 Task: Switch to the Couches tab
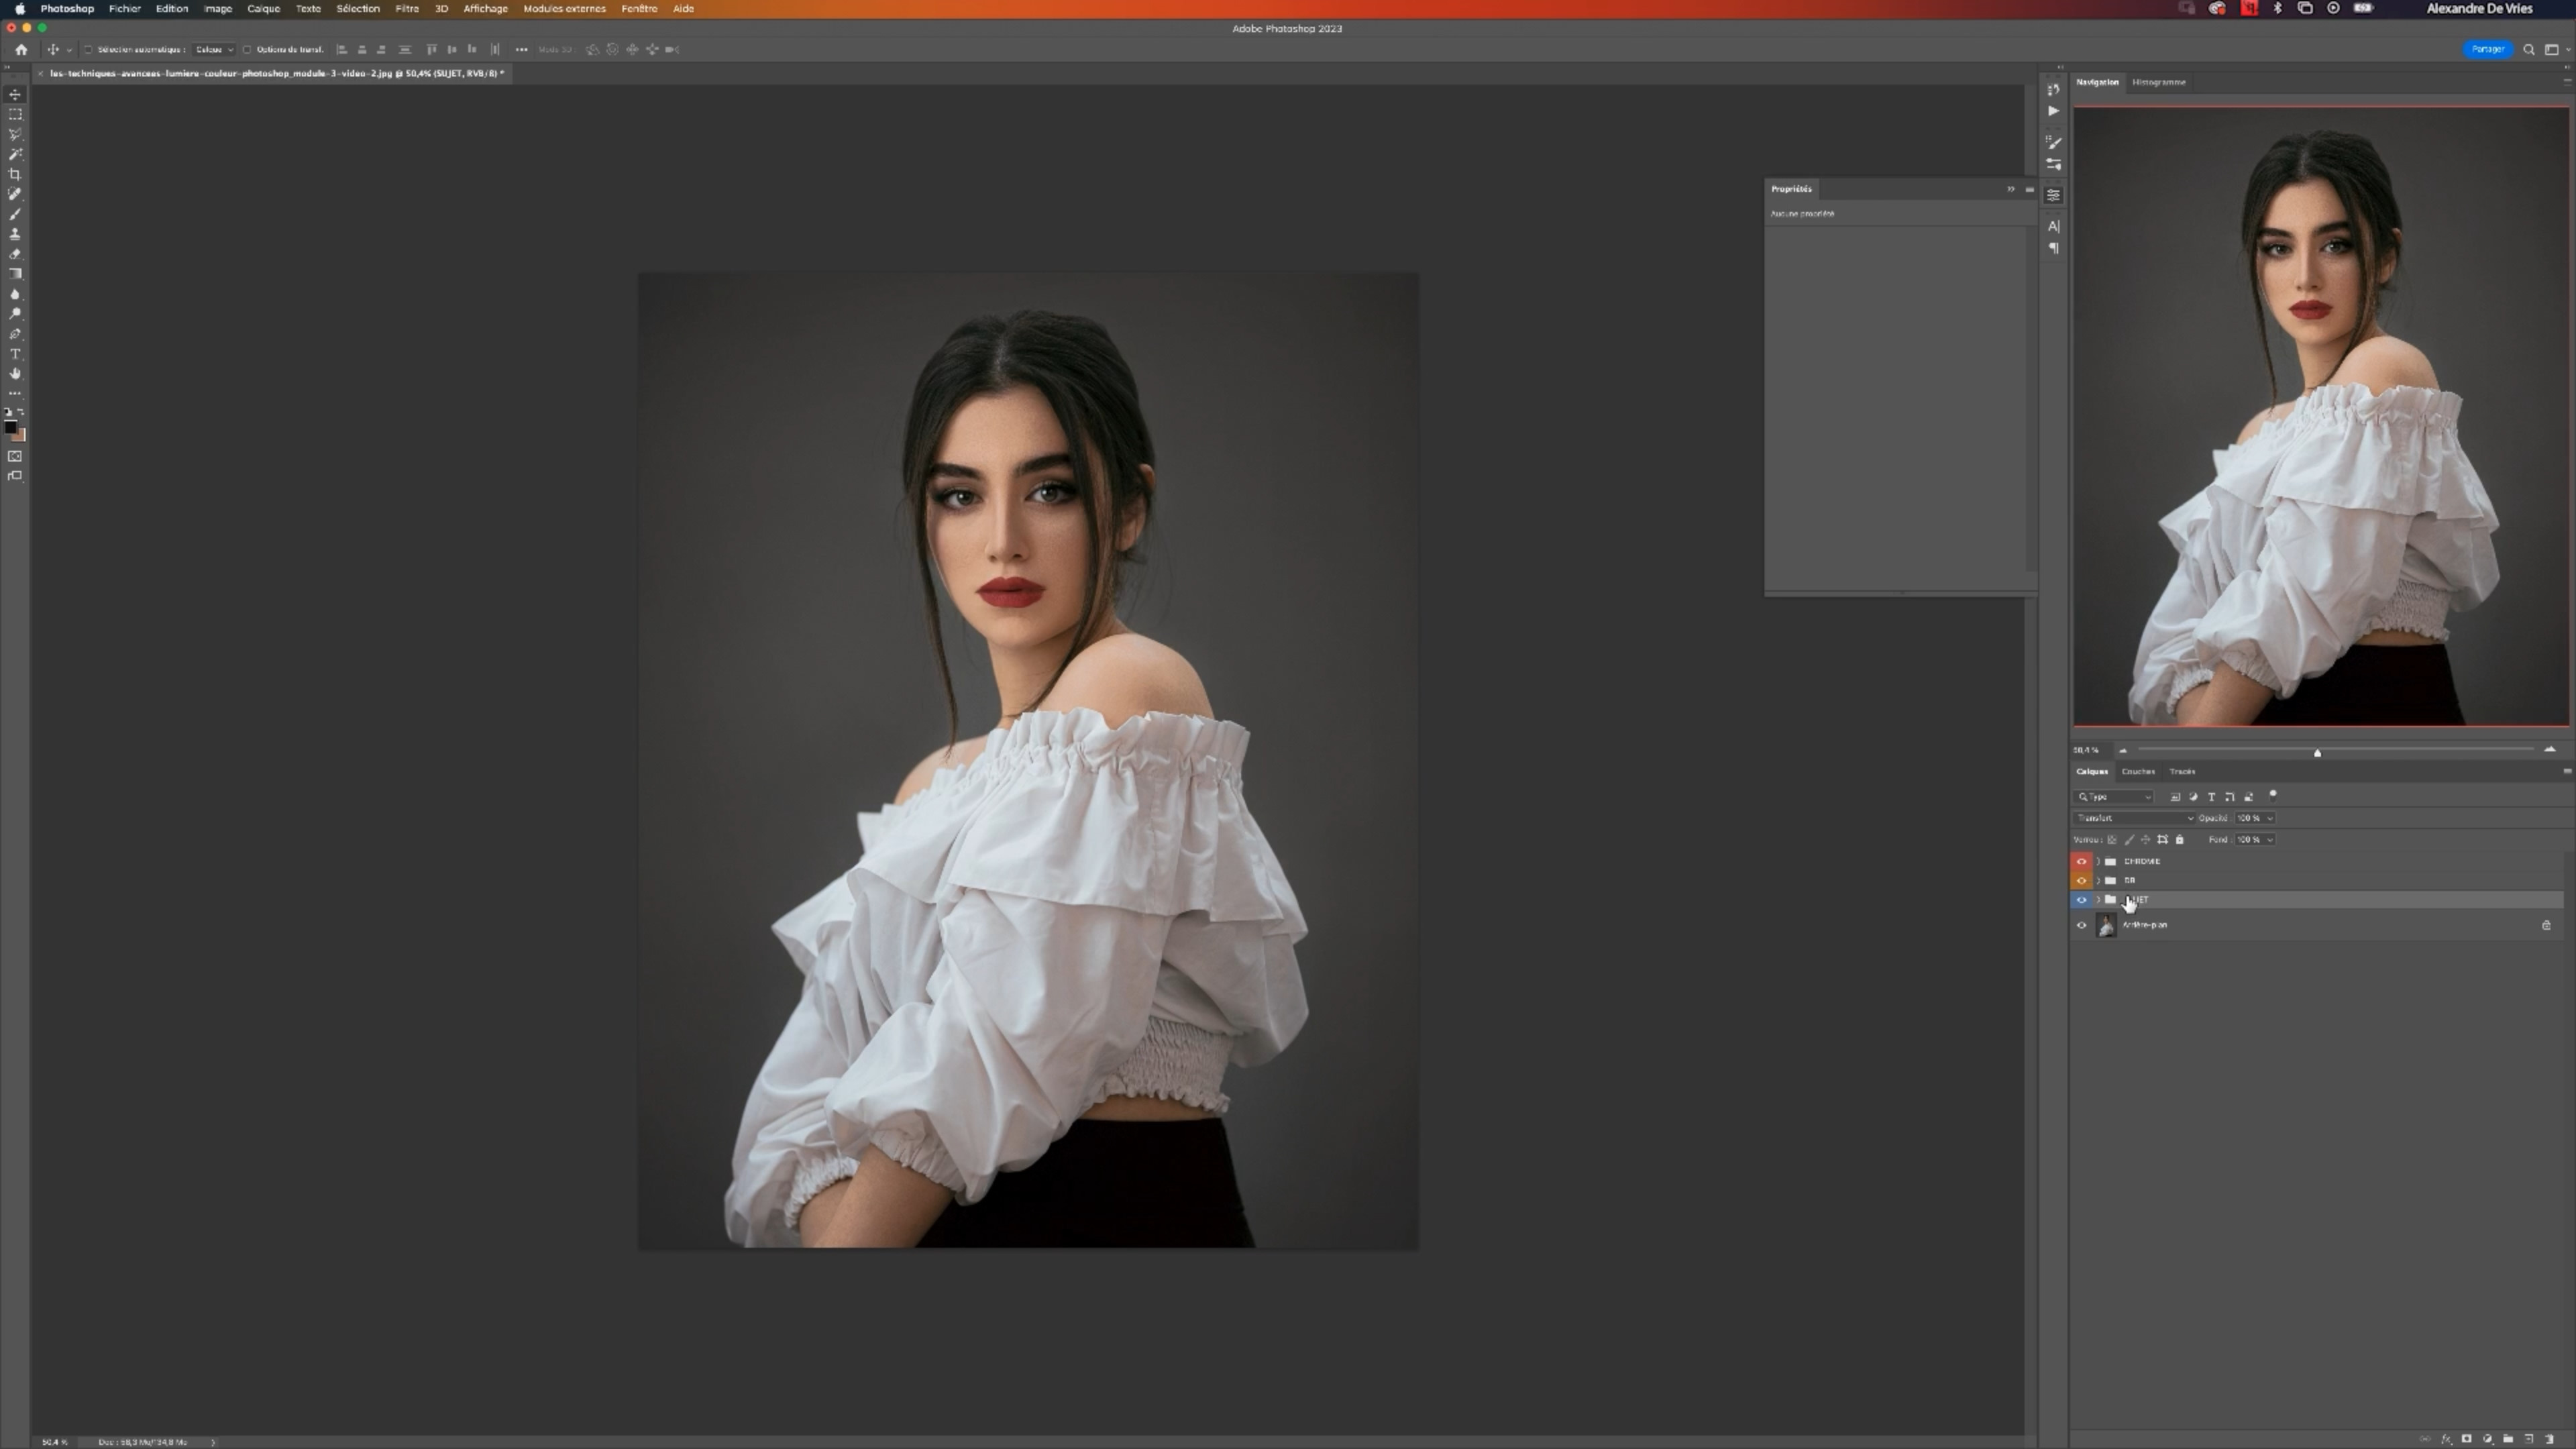coord(2138,771)
